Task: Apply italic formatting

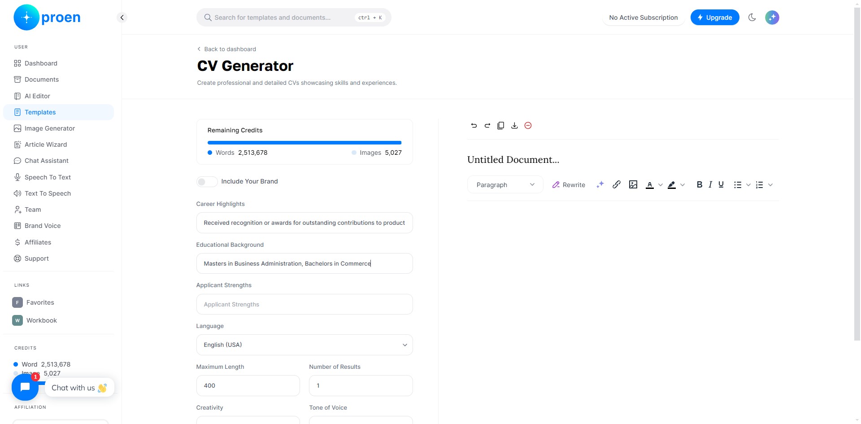Action: click(710, 184)
